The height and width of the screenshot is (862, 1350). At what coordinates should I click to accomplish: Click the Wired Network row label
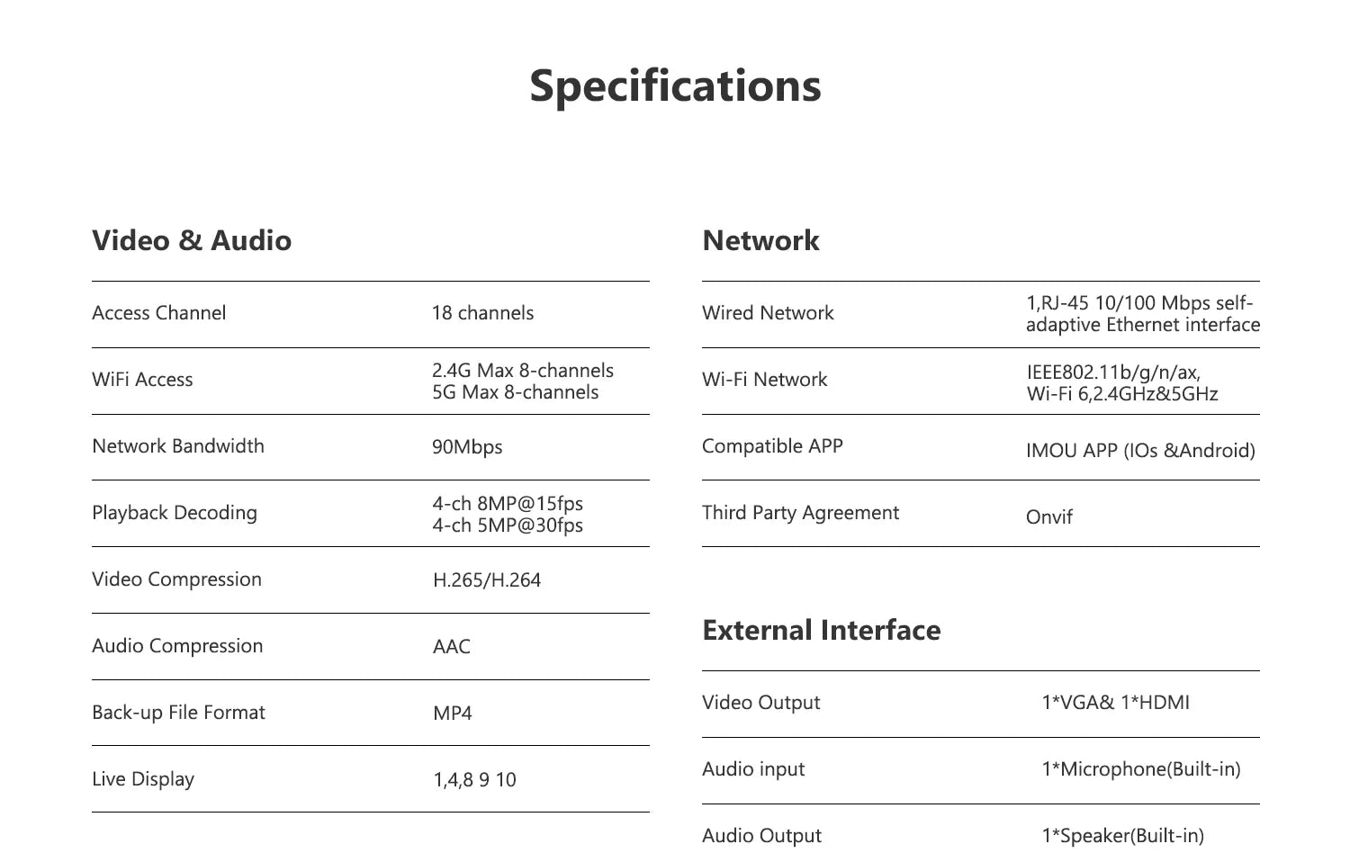point(768,313)
